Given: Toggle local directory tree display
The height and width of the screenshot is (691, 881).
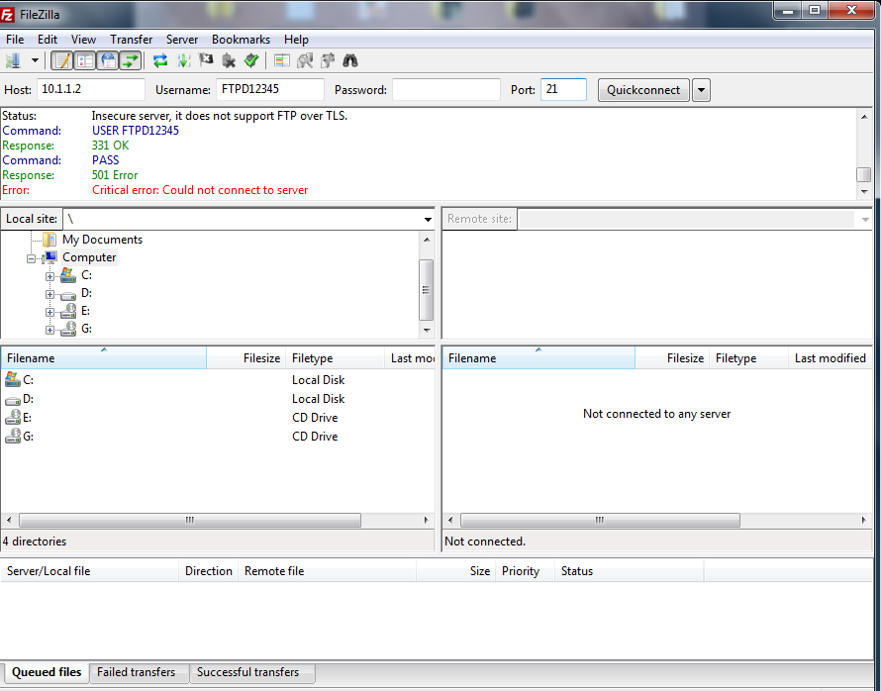Looking at the screenshot, I should (x=85, y=60).
